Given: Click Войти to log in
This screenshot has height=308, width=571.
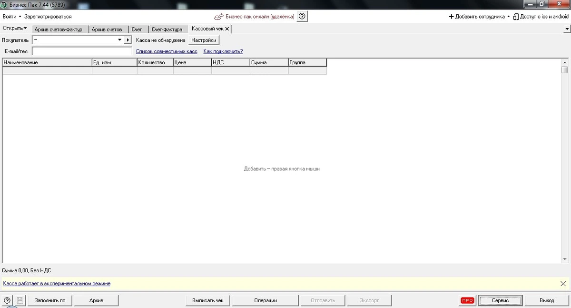Looking at the screenshot, I should pyautogui.click(x=10, y=17).
